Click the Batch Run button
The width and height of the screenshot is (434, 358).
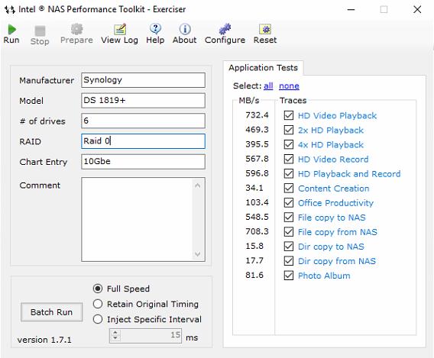coord(51,312)
